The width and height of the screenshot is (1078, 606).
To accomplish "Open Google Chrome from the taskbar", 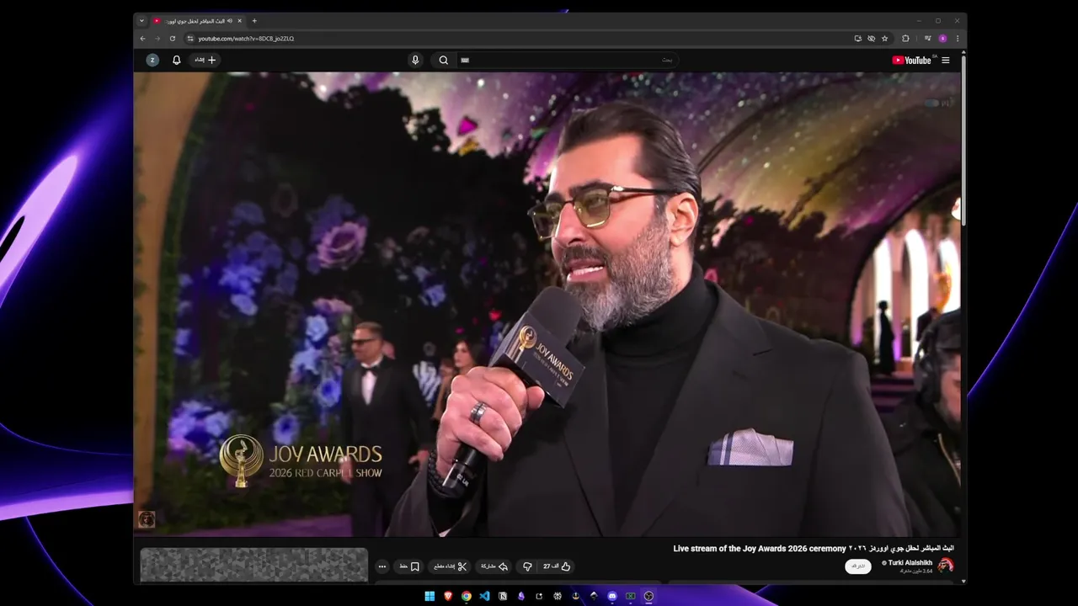I will pos(467,596).
